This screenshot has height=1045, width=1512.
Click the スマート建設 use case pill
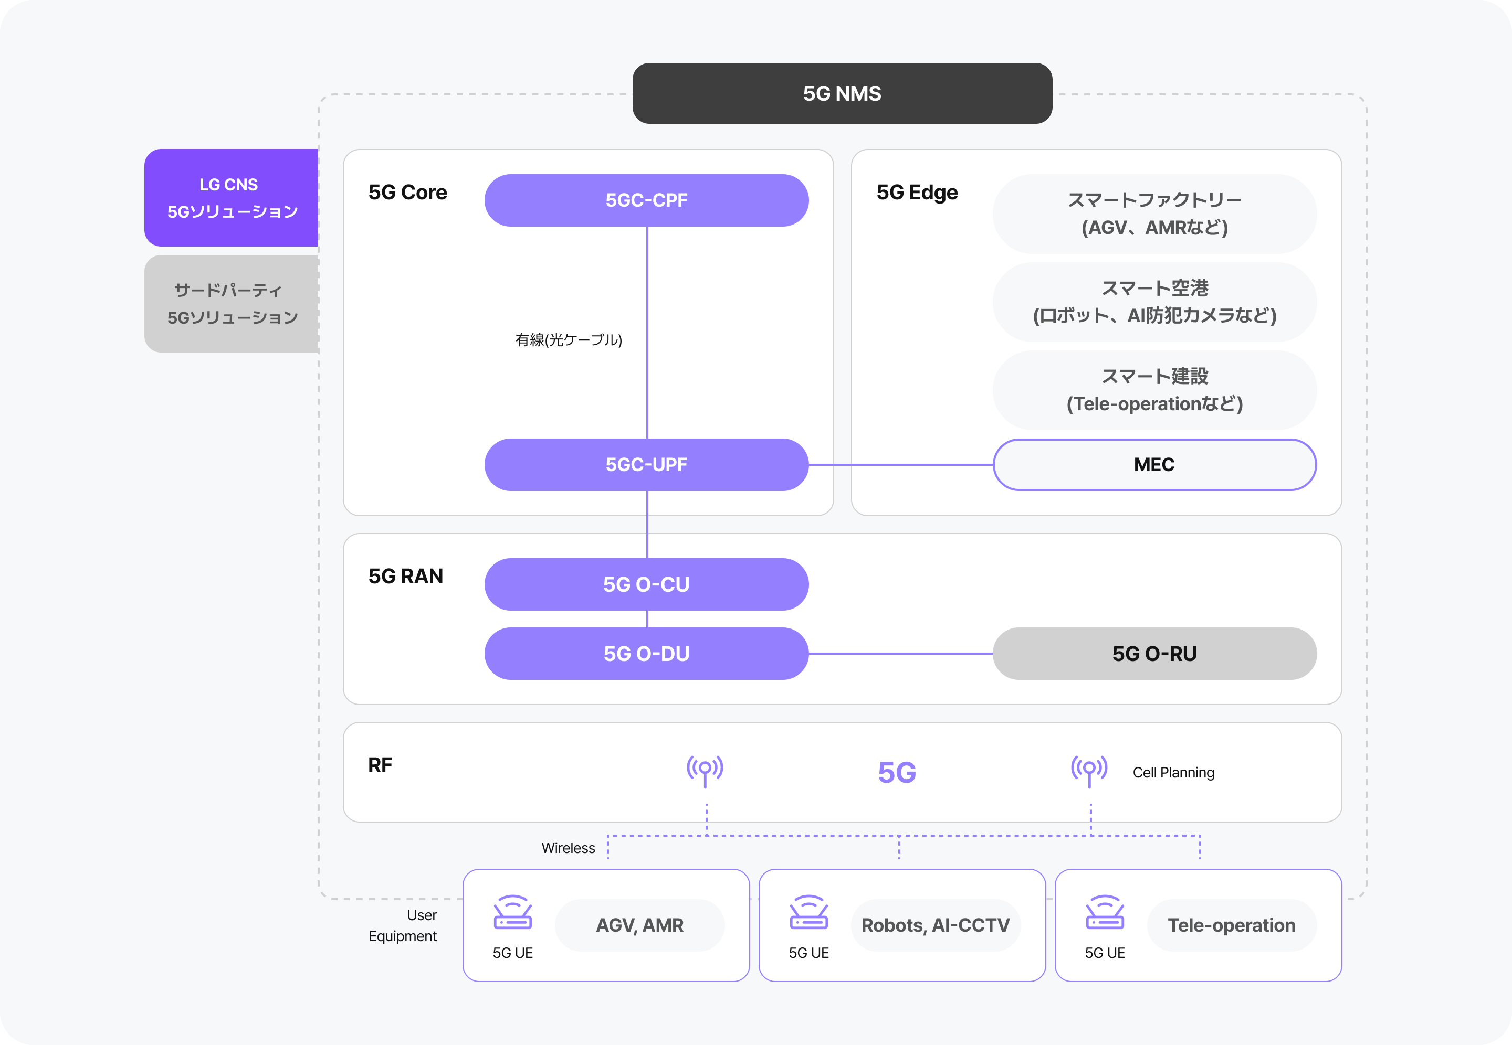coord(1153,390)
